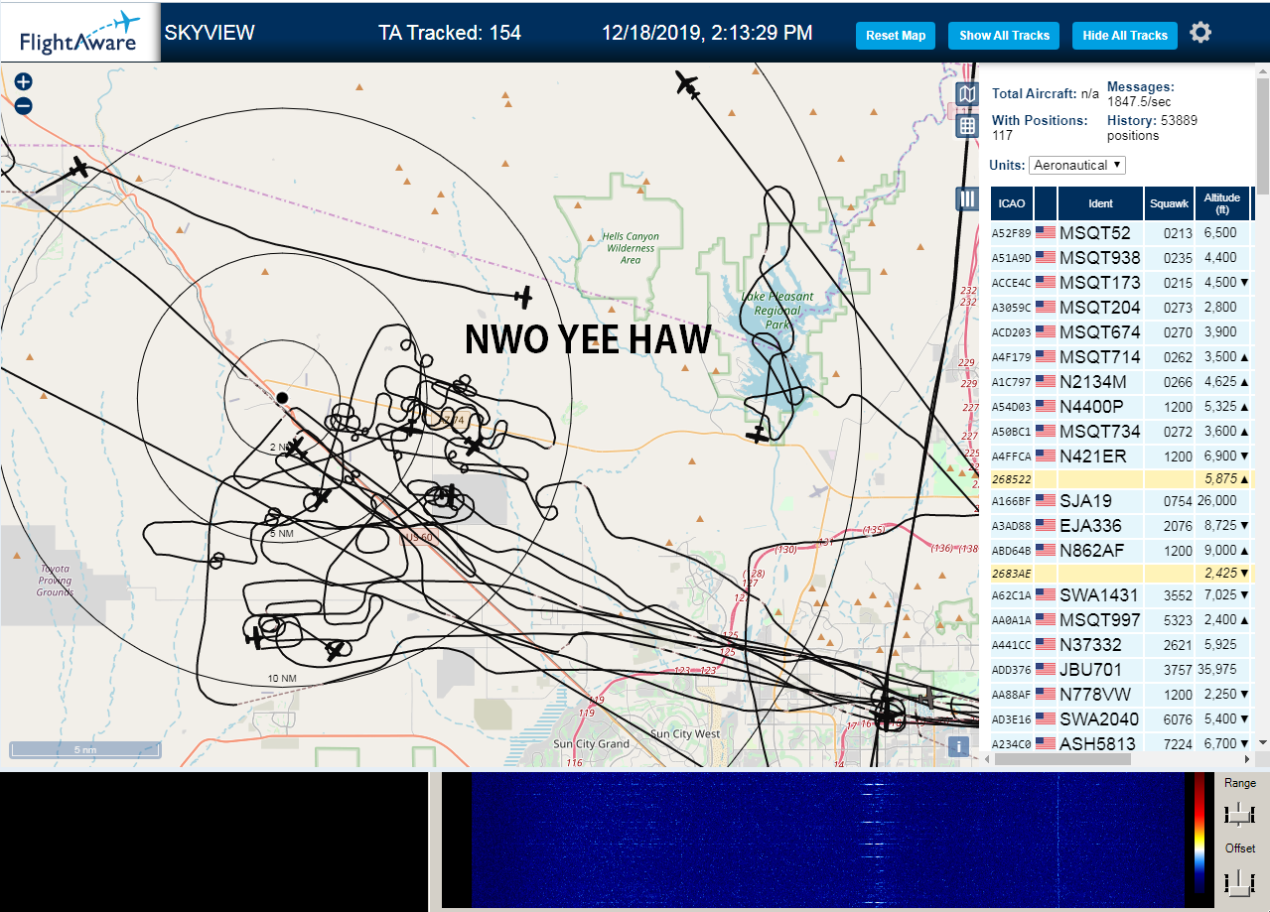Click the Messages rate value 1847.5/sec
The image size is (1270, 912).
[1139, 101]
